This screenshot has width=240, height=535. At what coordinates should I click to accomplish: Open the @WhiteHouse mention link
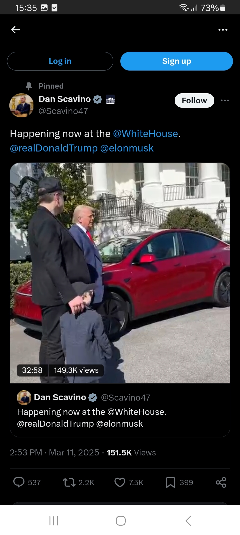pos(145,134)
